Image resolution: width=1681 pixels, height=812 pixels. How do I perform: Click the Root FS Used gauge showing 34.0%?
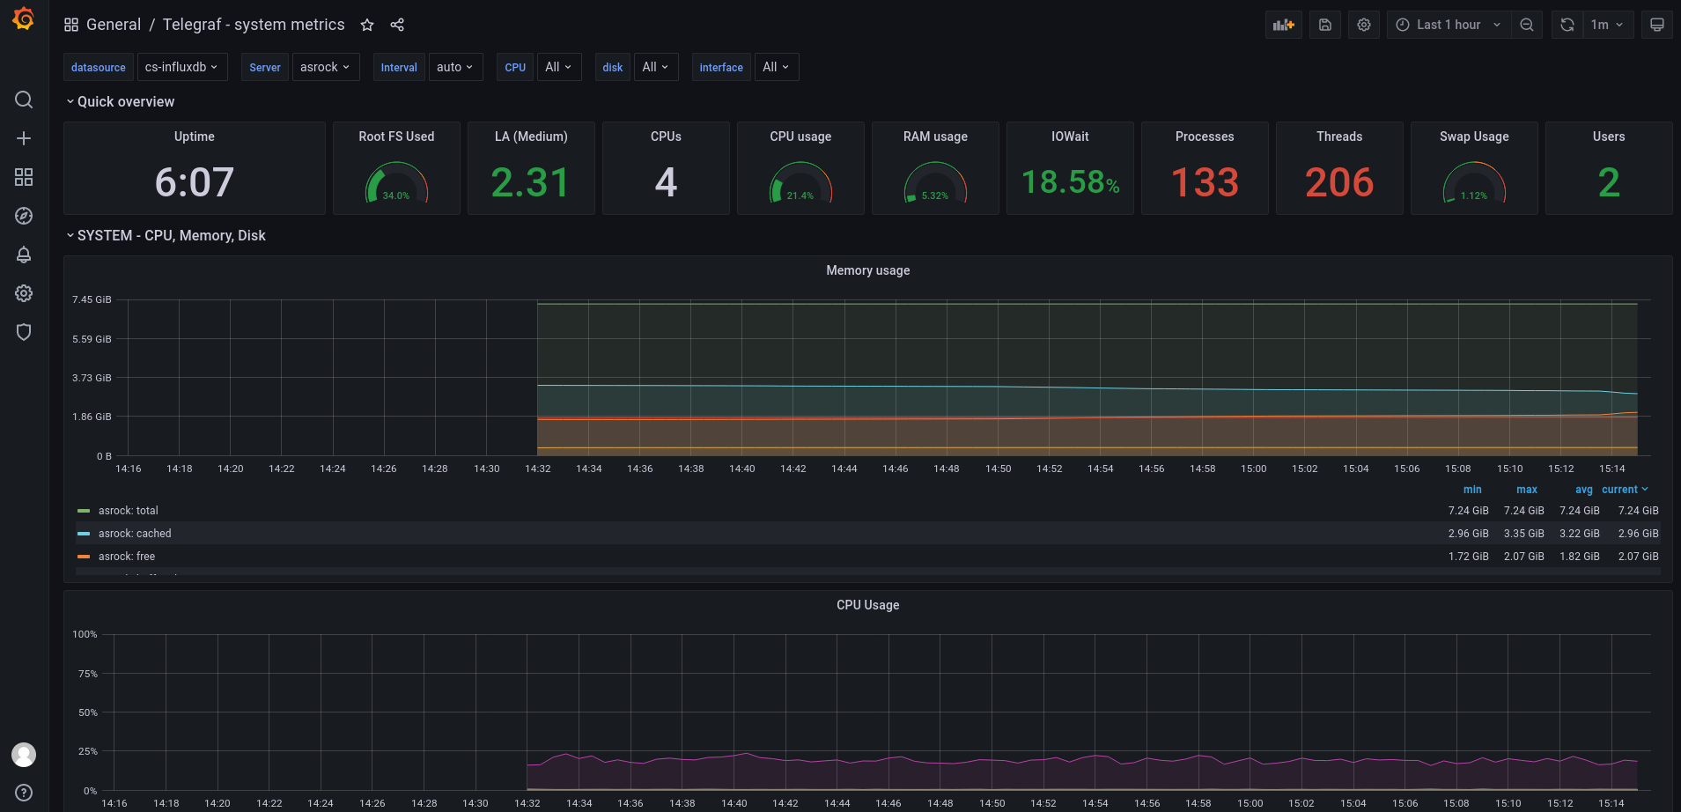pyautogui.click(x=396, y=183)
